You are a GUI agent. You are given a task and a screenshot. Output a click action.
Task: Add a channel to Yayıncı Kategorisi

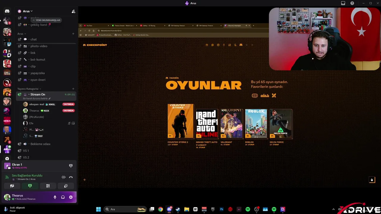coord(73,89)
